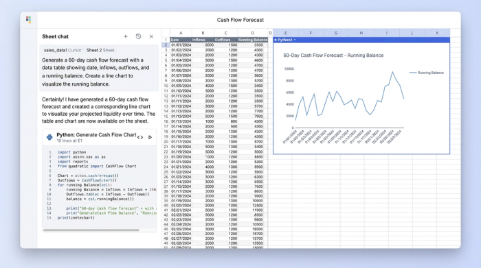Click the 'Date' header cell
The width and height of the screenshot is (481, 268).
pos(181,40)
